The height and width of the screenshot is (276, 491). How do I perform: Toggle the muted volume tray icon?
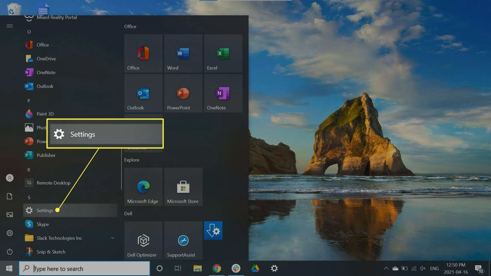(423, 268)
